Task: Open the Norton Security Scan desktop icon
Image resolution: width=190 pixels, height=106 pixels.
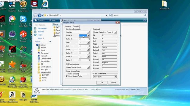Action: click(23, 6)
